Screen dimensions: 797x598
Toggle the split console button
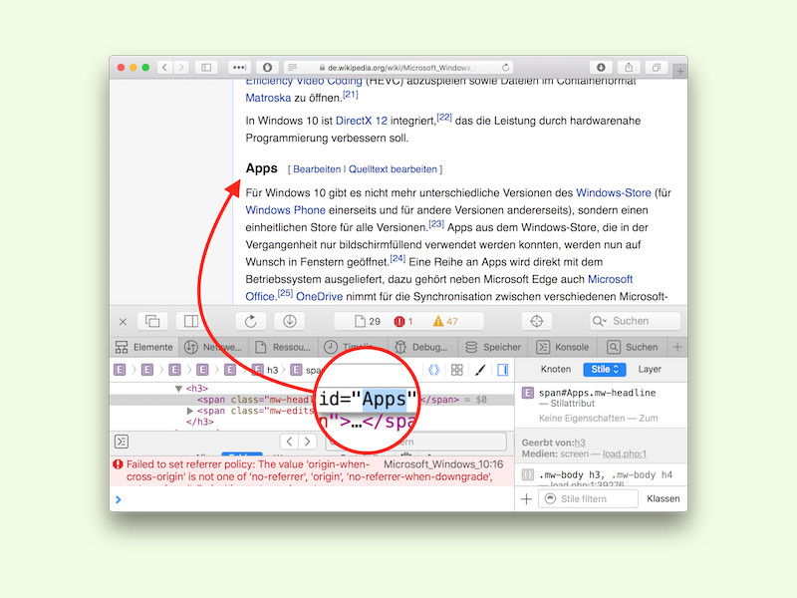coord(122,442)
